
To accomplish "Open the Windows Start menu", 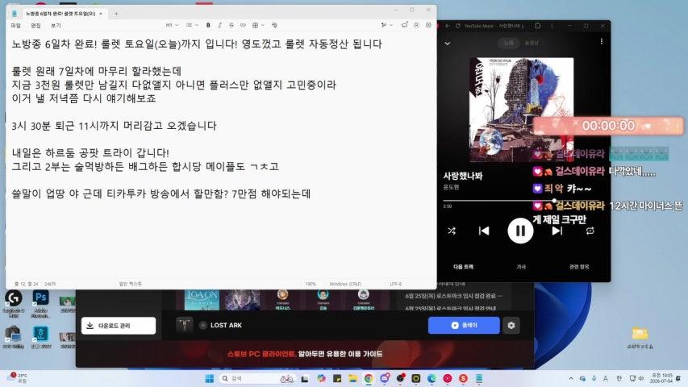I will pyautogui.click(x=209, y=378).
